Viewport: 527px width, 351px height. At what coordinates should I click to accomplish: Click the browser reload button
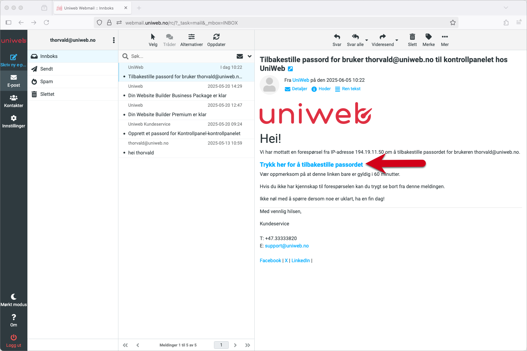pyautogui.click(x=46, y=22)
